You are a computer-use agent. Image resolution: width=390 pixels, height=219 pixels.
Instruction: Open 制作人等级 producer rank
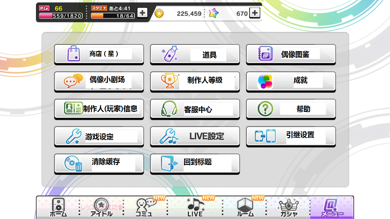point(195,82)
